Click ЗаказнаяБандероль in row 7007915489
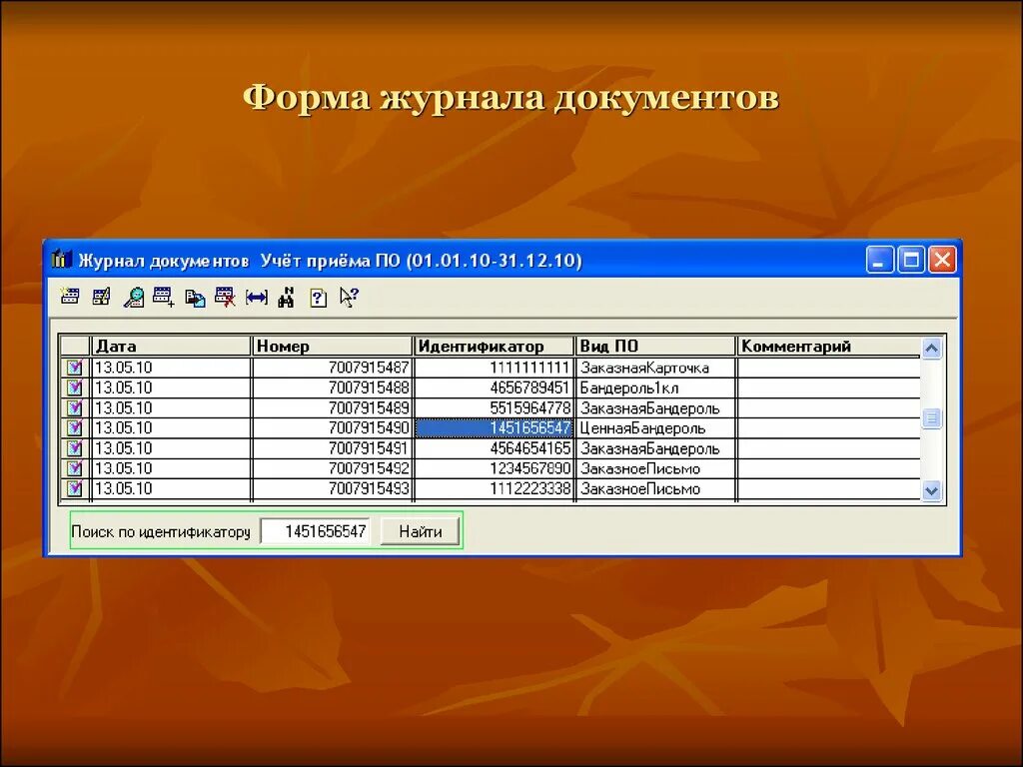This screenshot has height=767, width=1023. tap(655, 407)
